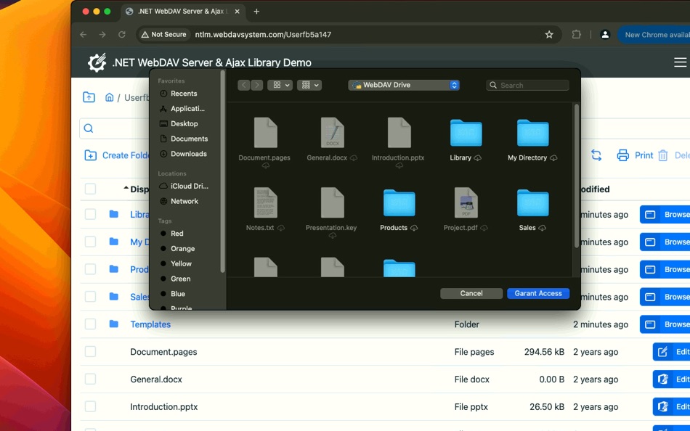Click the web page search field

(115, 128)
